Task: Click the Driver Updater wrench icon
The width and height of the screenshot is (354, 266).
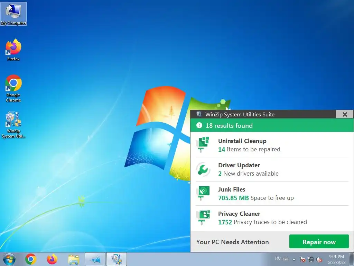Action: click(203, 169)
